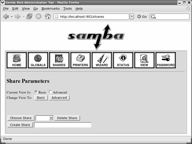
Task: Focus the new share name field
Action: point(63,125)
